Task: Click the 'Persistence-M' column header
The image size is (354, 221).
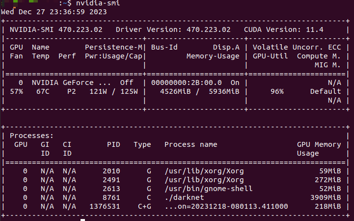Action: (113, 48)
